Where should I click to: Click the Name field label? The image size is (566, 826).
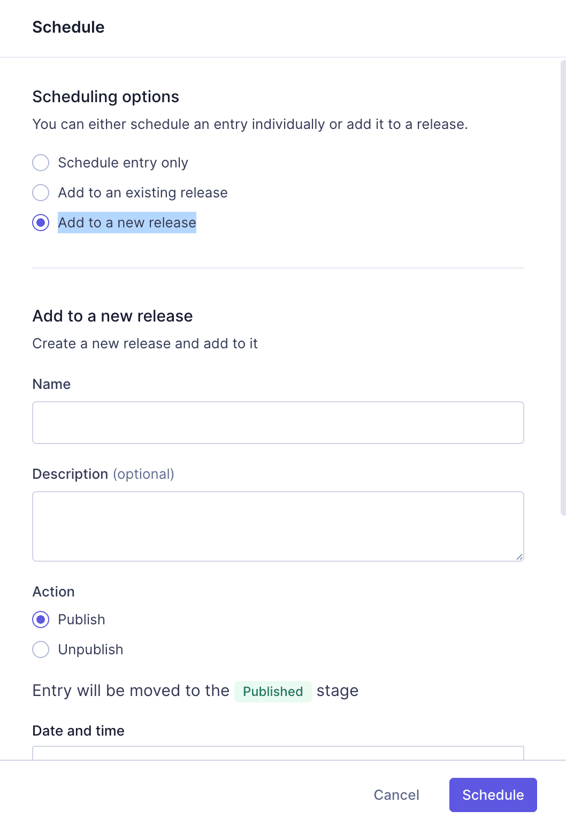(x=51, y=384)
